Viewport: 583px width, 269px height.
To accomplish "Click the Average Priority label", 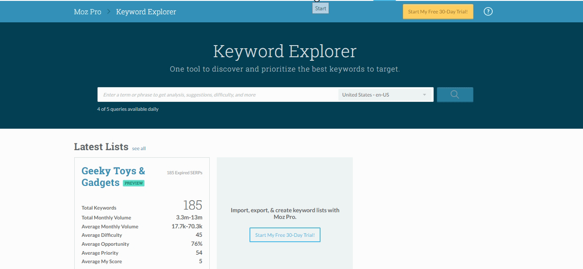I will (100, 253).
